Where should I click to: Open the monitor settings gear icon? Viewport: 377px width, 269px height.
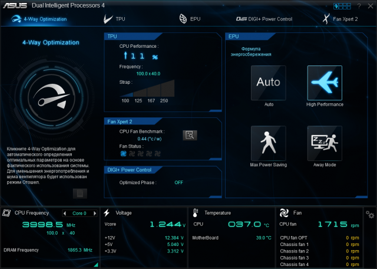(370, 214)
